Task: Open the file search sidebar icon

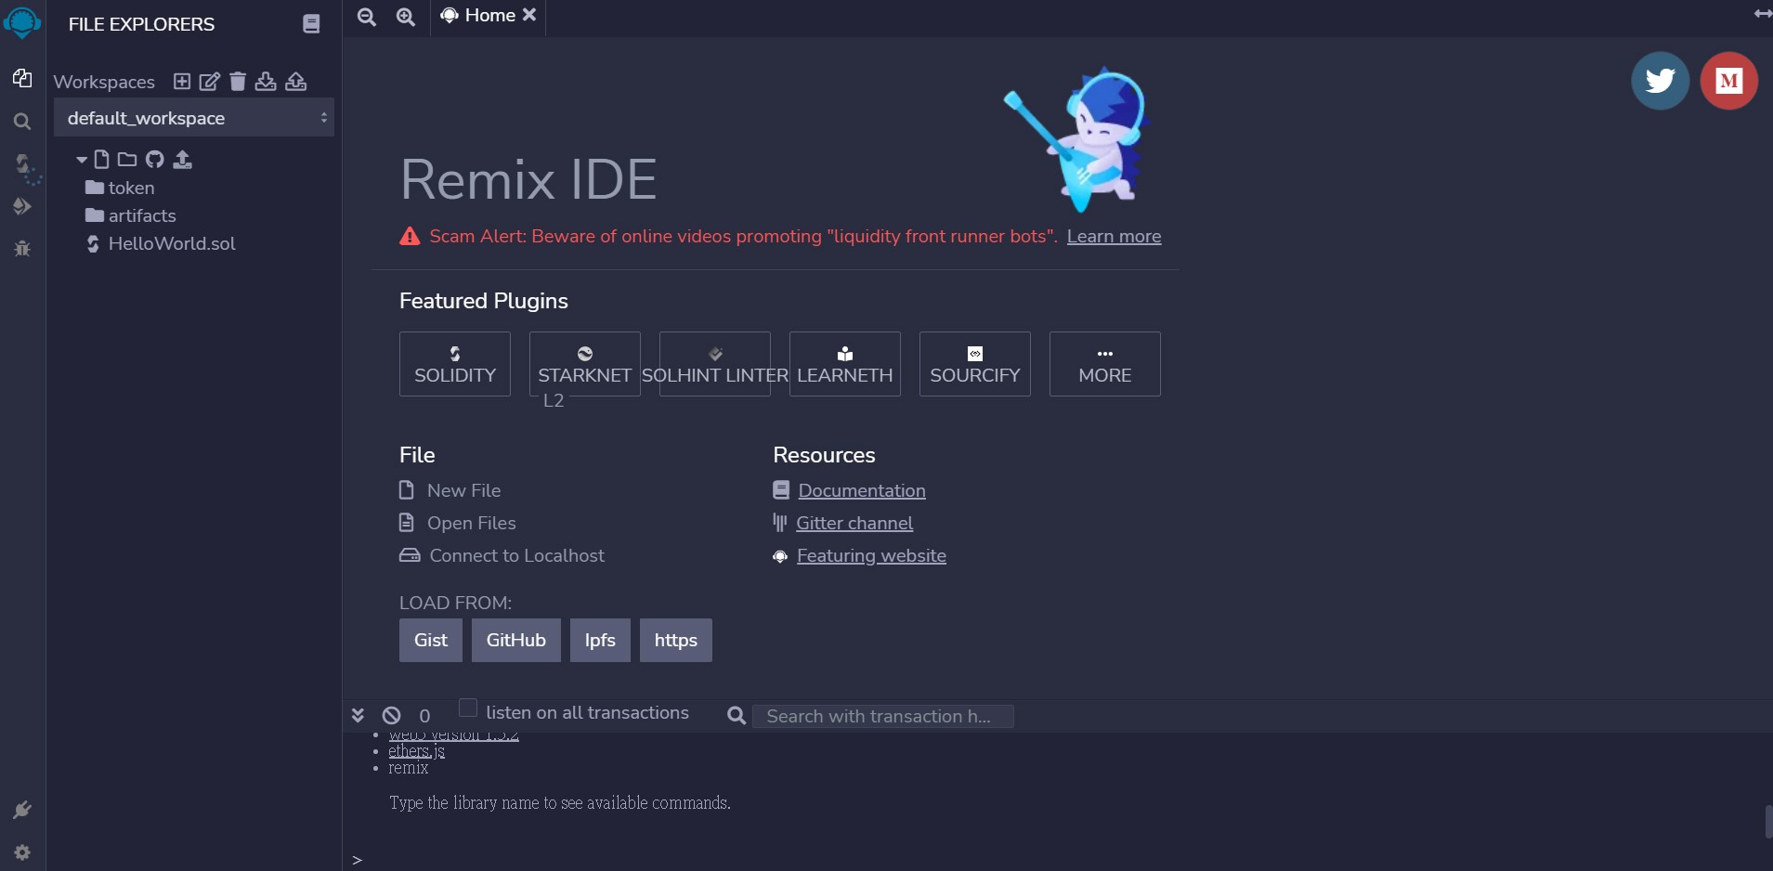Action: point(22,122)
